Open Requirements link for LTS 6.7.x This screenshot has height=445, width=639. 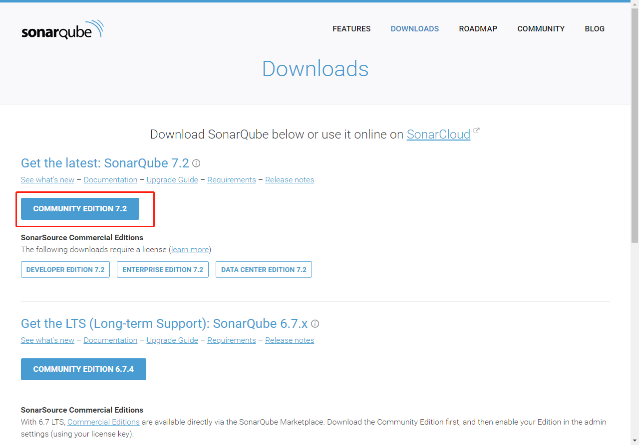(232, 340)
